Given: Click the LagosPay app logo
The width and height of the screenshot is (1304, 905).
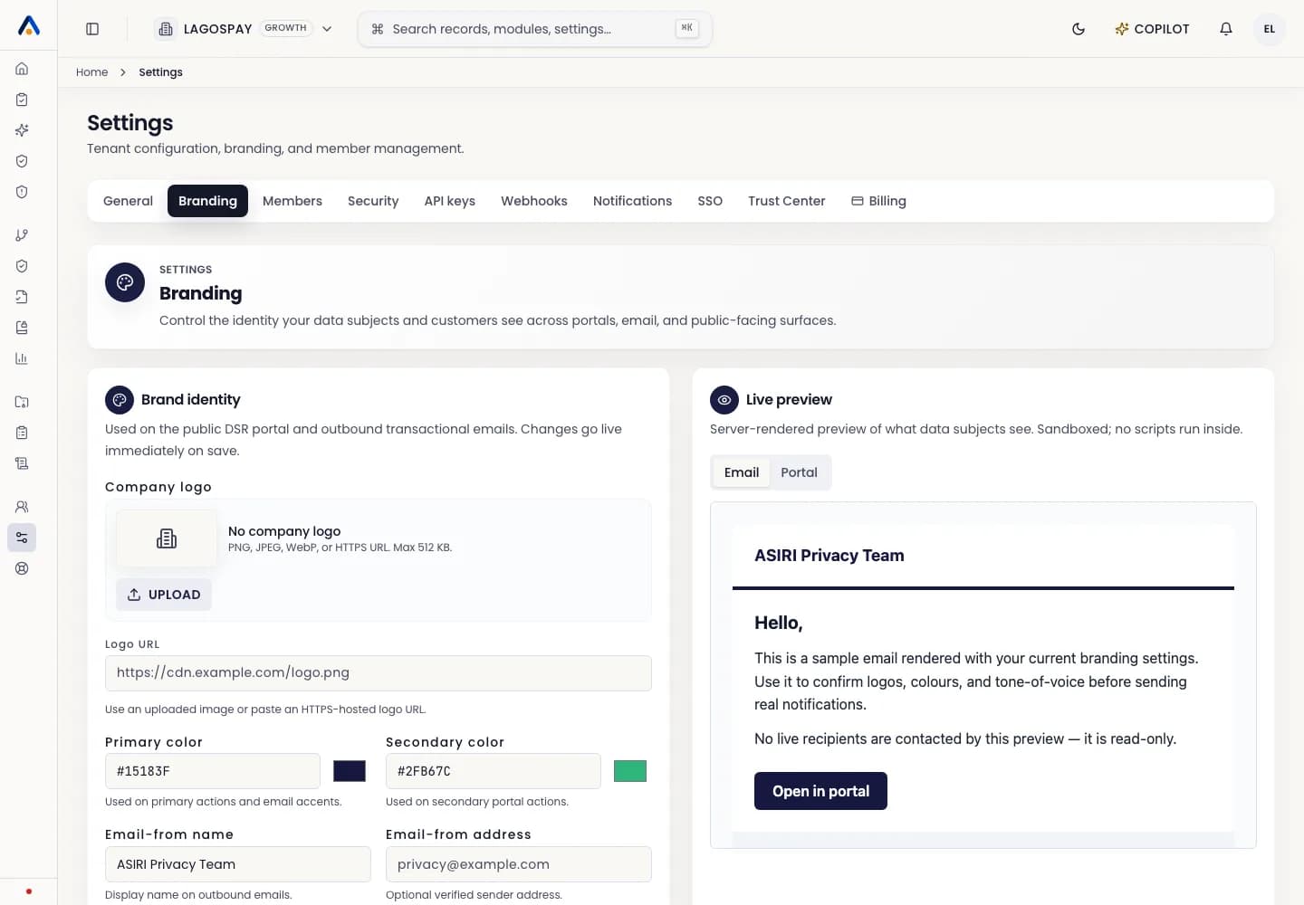Looking at the screenshot, I should click(x=29, y=26).
